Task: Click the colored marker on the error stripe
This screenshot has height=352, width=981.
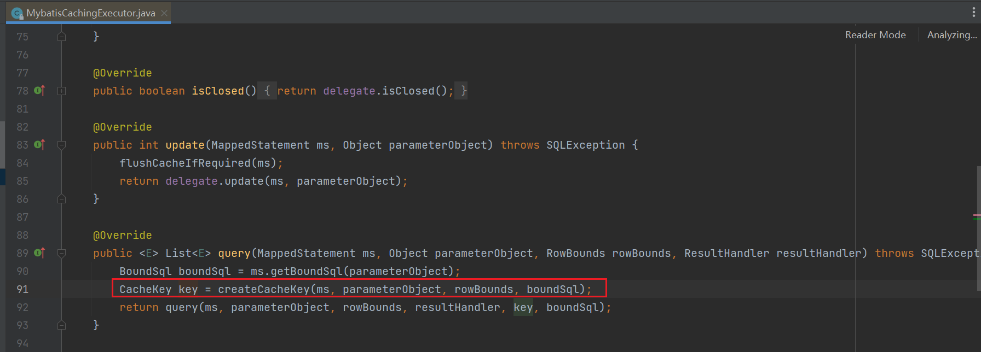Action: (977, 217)
